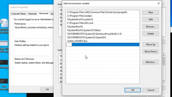Screen dimensions: 172x97
Task: Click the new empty path input box
Action: pos(69,45)
